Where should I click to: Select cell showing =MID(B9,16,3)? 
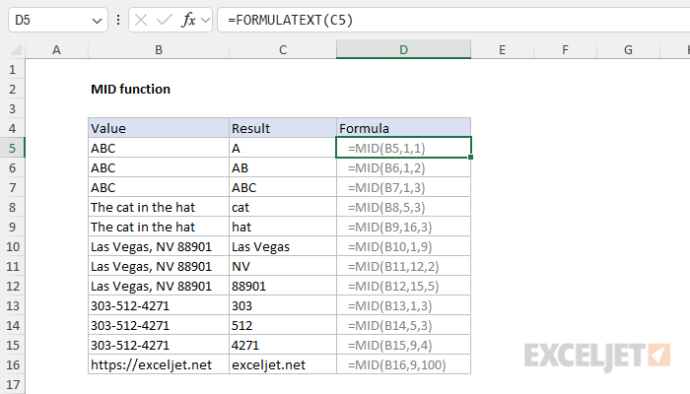point(403,227)
